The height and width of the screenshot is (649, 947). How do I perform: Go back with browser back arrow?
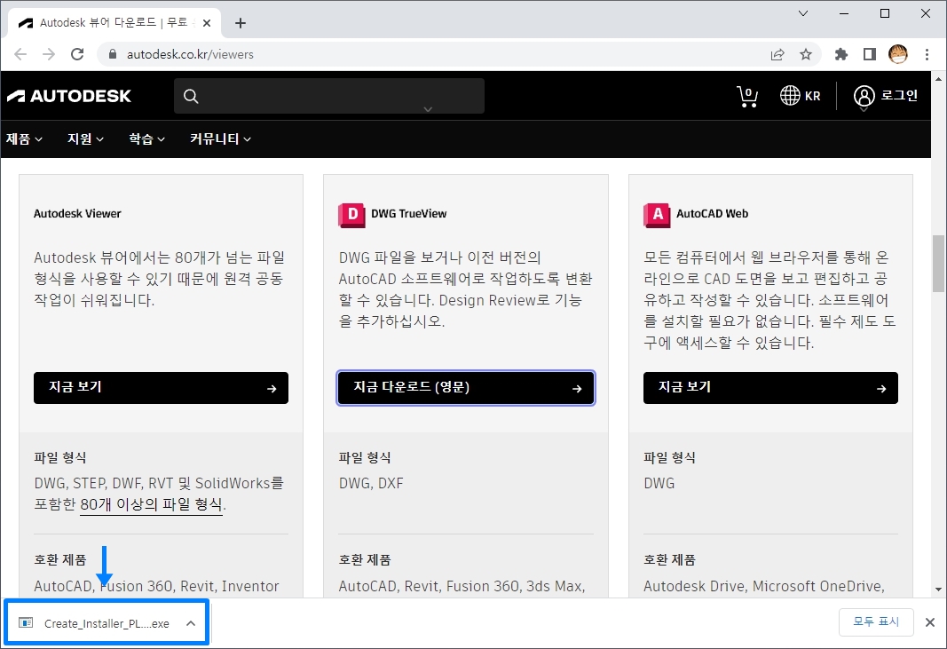(20, 54)
